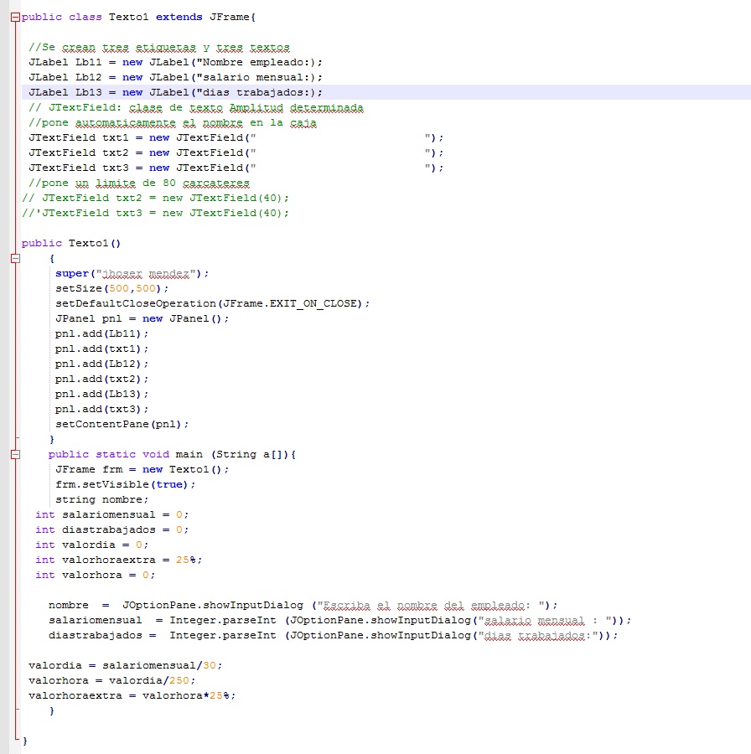This screenshot has height=754, width=751.
Task: Click the 'public static void main (String a[]){' line
Action: (x=172, y=454)
